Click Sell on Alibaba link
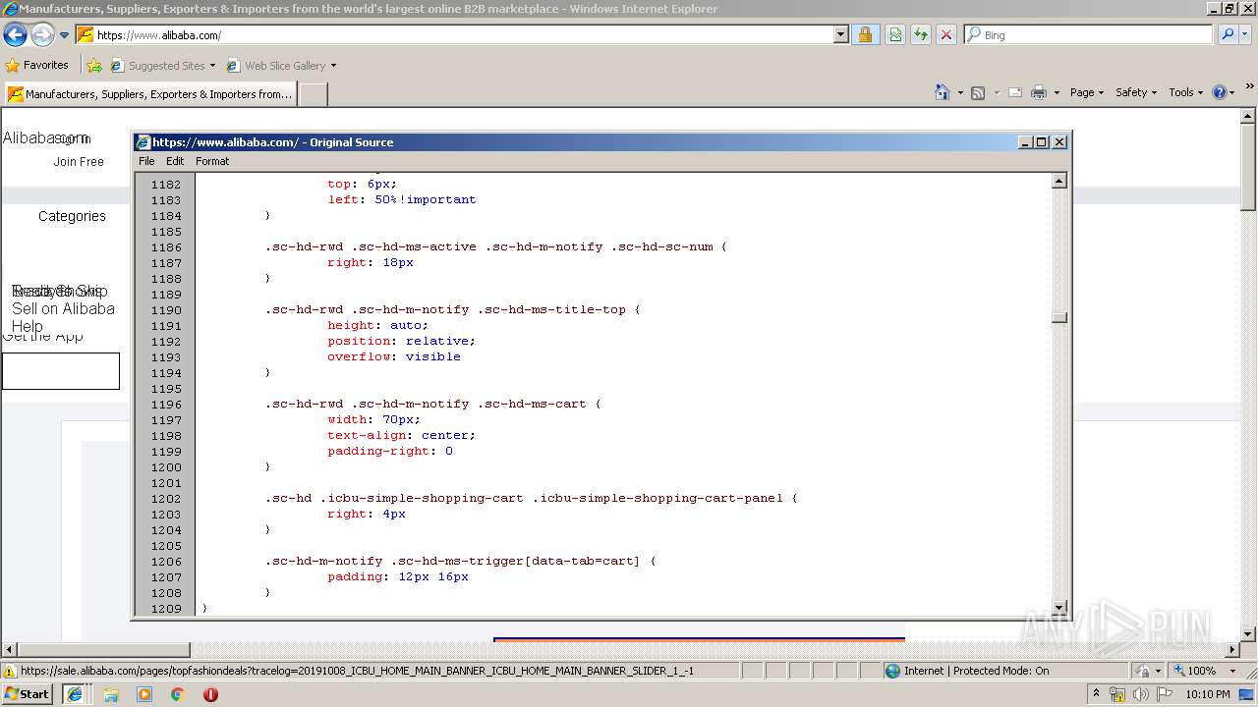 click(x=63, y=308)
